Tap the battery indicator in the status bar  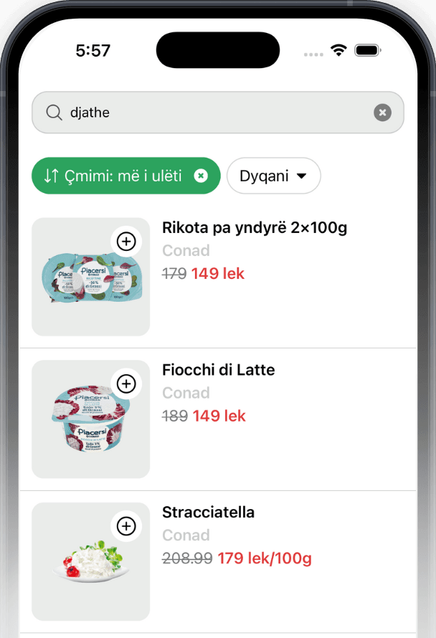368,50
